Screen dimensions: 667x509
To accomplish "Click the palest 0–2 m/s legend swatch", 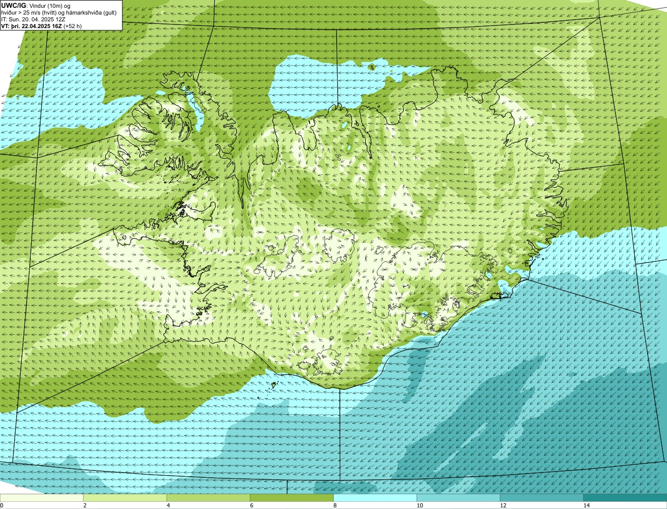I will (x=42, y=498).
